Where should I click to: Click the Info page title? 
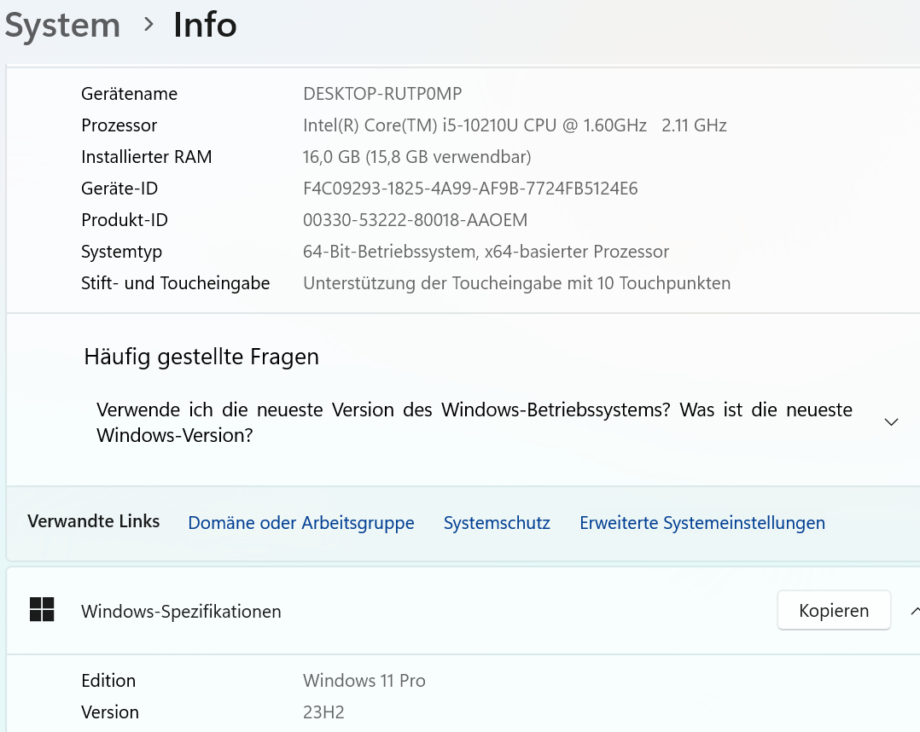point(205,26)
